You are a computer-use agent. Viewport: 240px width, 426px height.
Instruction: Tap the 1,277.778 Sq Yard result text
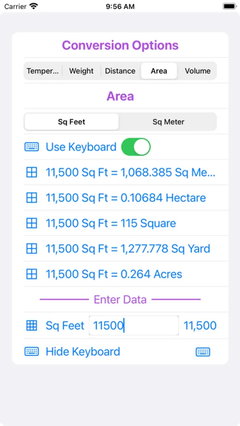[128, 248]
